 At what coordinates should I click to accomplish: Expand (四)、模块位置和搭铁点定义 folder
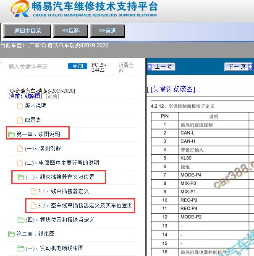point(60,220)
